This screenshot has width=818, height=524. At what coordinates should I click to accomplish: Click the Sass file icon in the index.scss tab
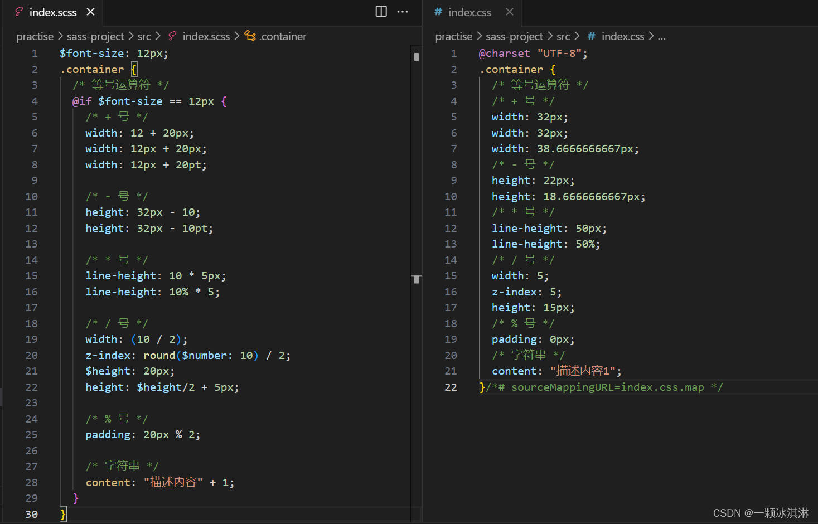[19, 12]
